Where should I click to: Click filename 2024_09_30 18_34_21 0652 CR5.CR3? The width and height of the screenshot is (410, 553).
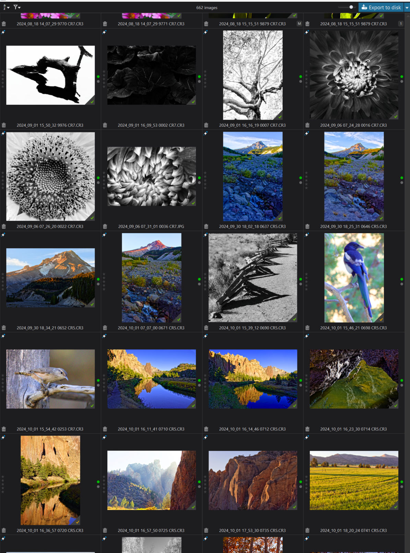coord(50,328)
